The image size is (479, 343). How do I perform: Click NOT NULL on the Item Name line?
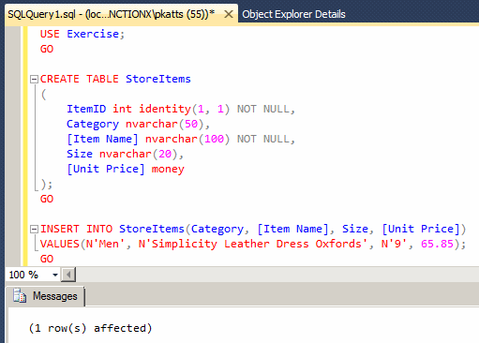(262, 139)
